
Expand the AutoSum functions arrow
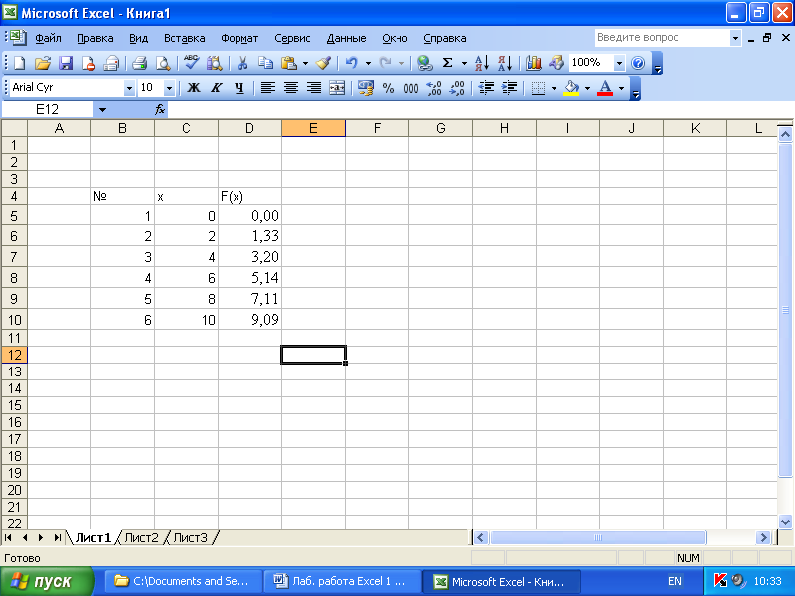click(x=464, y=63)
